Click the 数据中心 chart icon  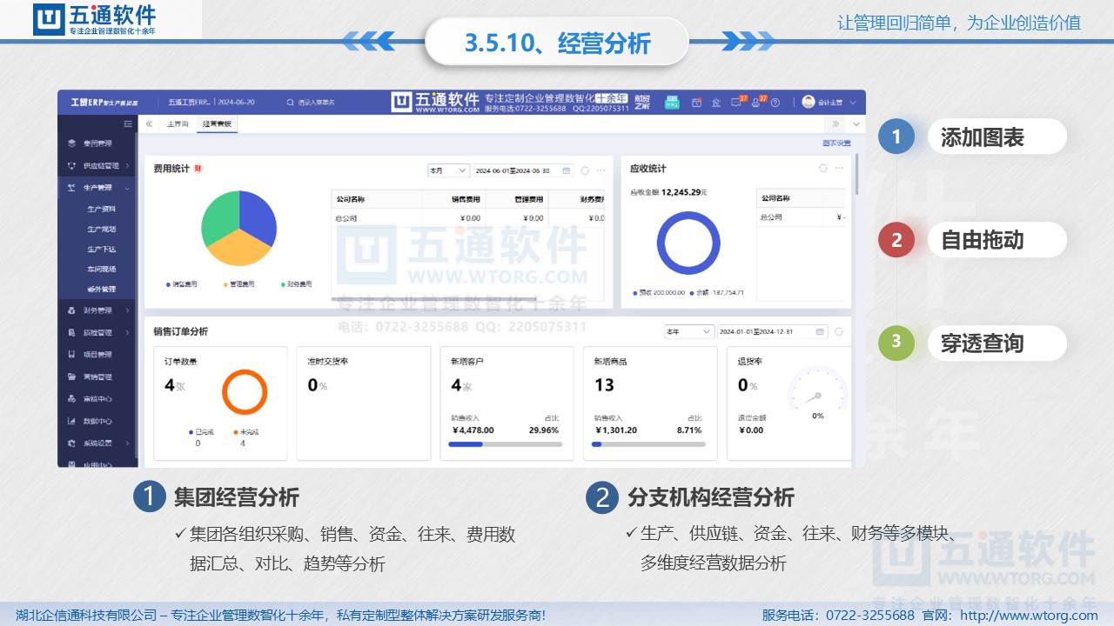coord(72,421)
